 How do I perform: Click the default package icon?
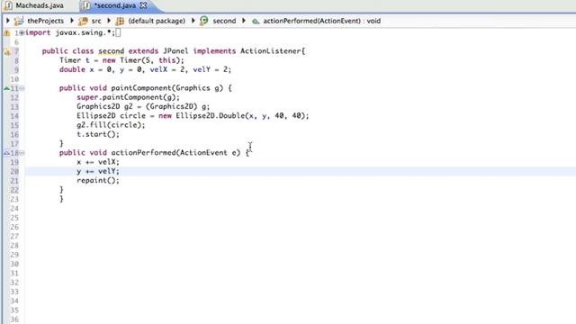coord(120,21)
